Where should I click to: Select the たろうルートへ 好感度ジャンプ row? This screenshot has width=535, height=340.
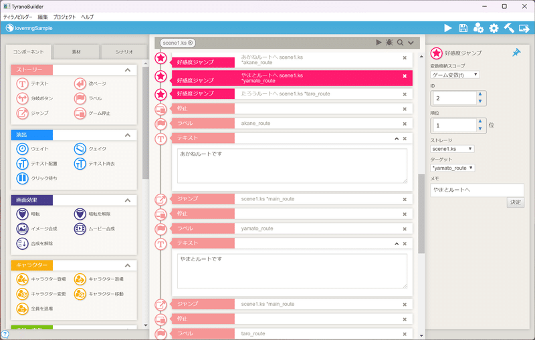292,94
